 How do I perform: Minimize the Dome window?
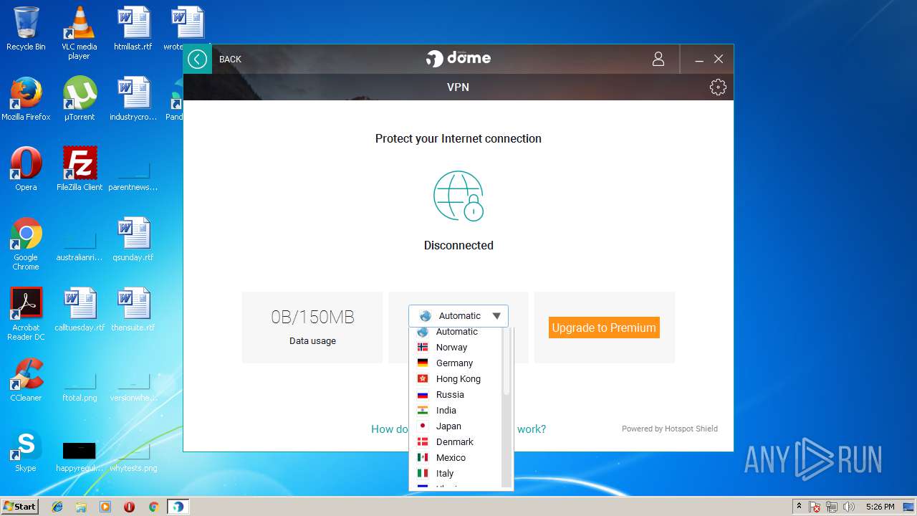point(699,59)
